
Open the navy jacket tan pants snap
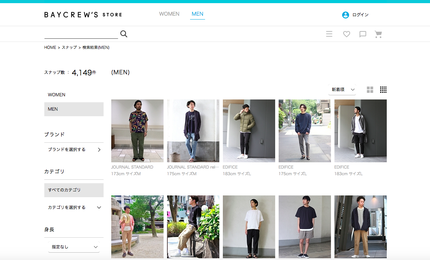(361, 227)
